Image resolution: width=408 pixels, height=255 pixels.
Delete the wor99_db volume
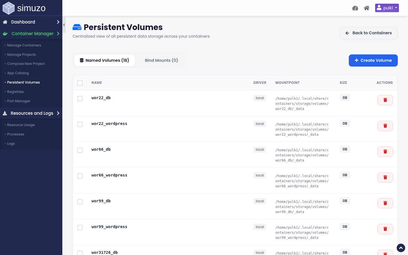pos(385,203)
